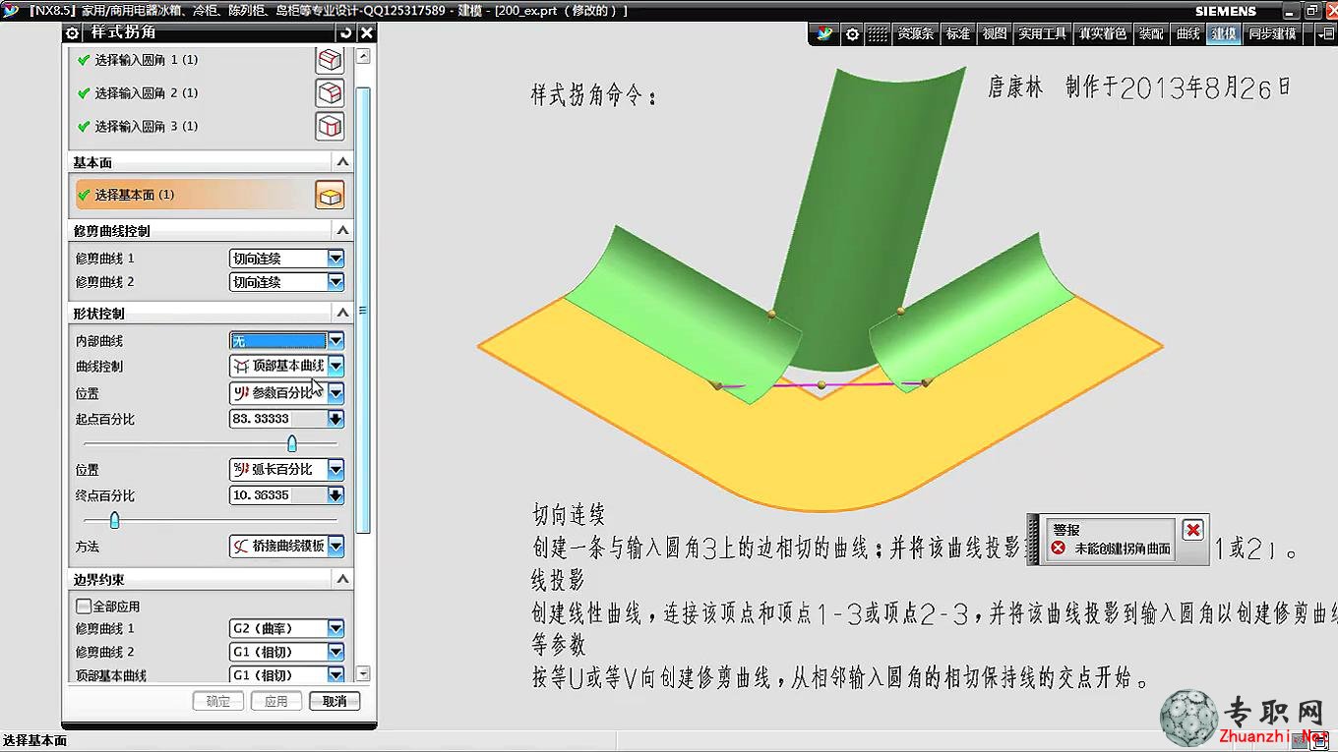Open dialog settings gear in 样式拐角 title
The width and height of the screenshot is (1338, 752).
pos(73,32)
